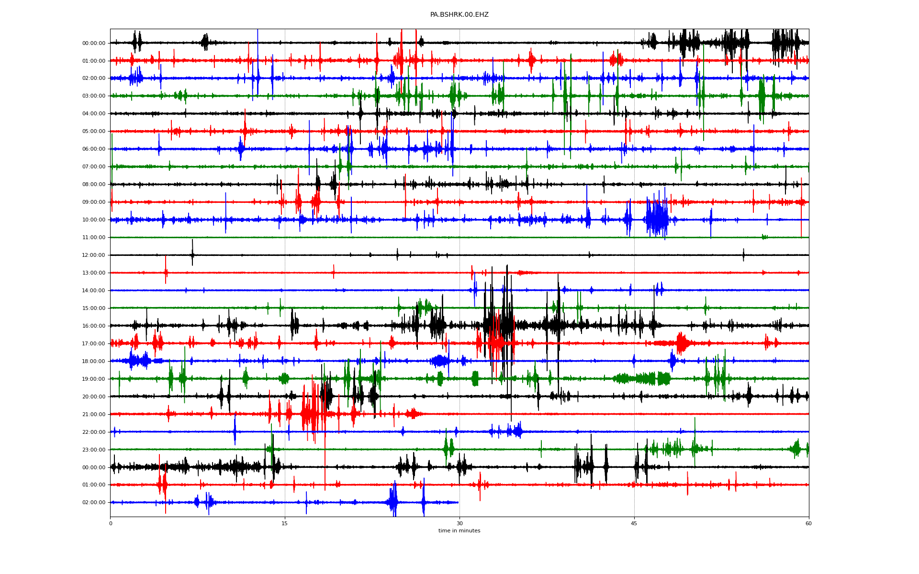Viewport: 919px width, 574px height.
Task: Select the 05:00:00 row label
Action: pos(94,132)
